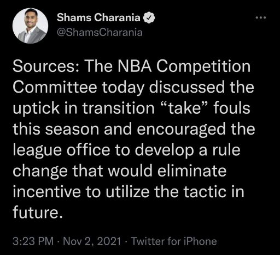Open the @ShamsCharania handle link
The image size is (280, 255).
(100, 33)
